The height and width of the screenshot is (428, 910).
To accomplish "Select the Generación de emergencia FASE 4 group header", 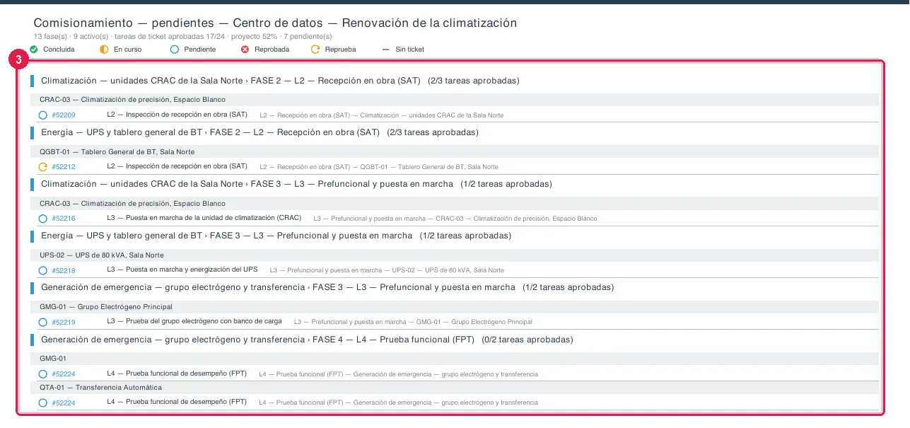I will pos(307,340).
